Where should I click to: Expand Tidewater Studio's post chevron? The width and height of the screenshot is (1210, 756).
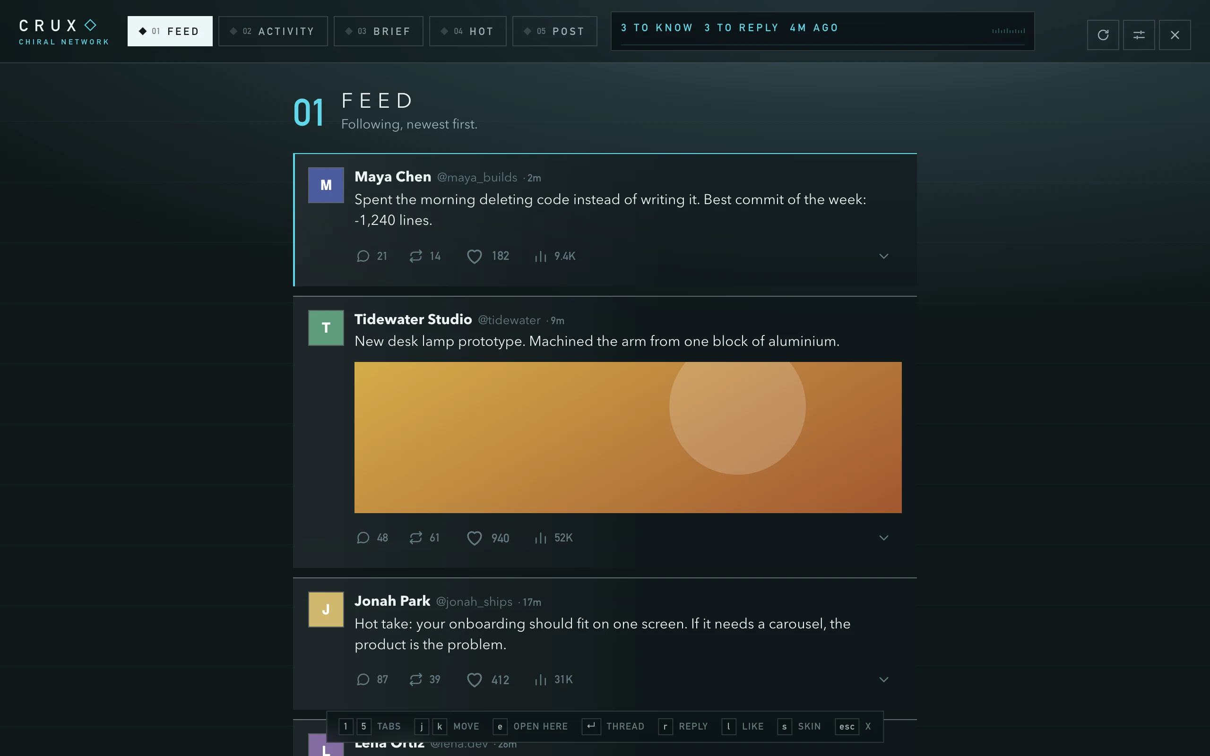click(883, 538)
